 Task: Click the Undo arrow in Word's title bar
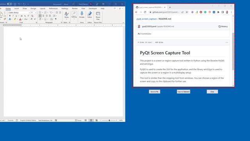pos(19,4)
